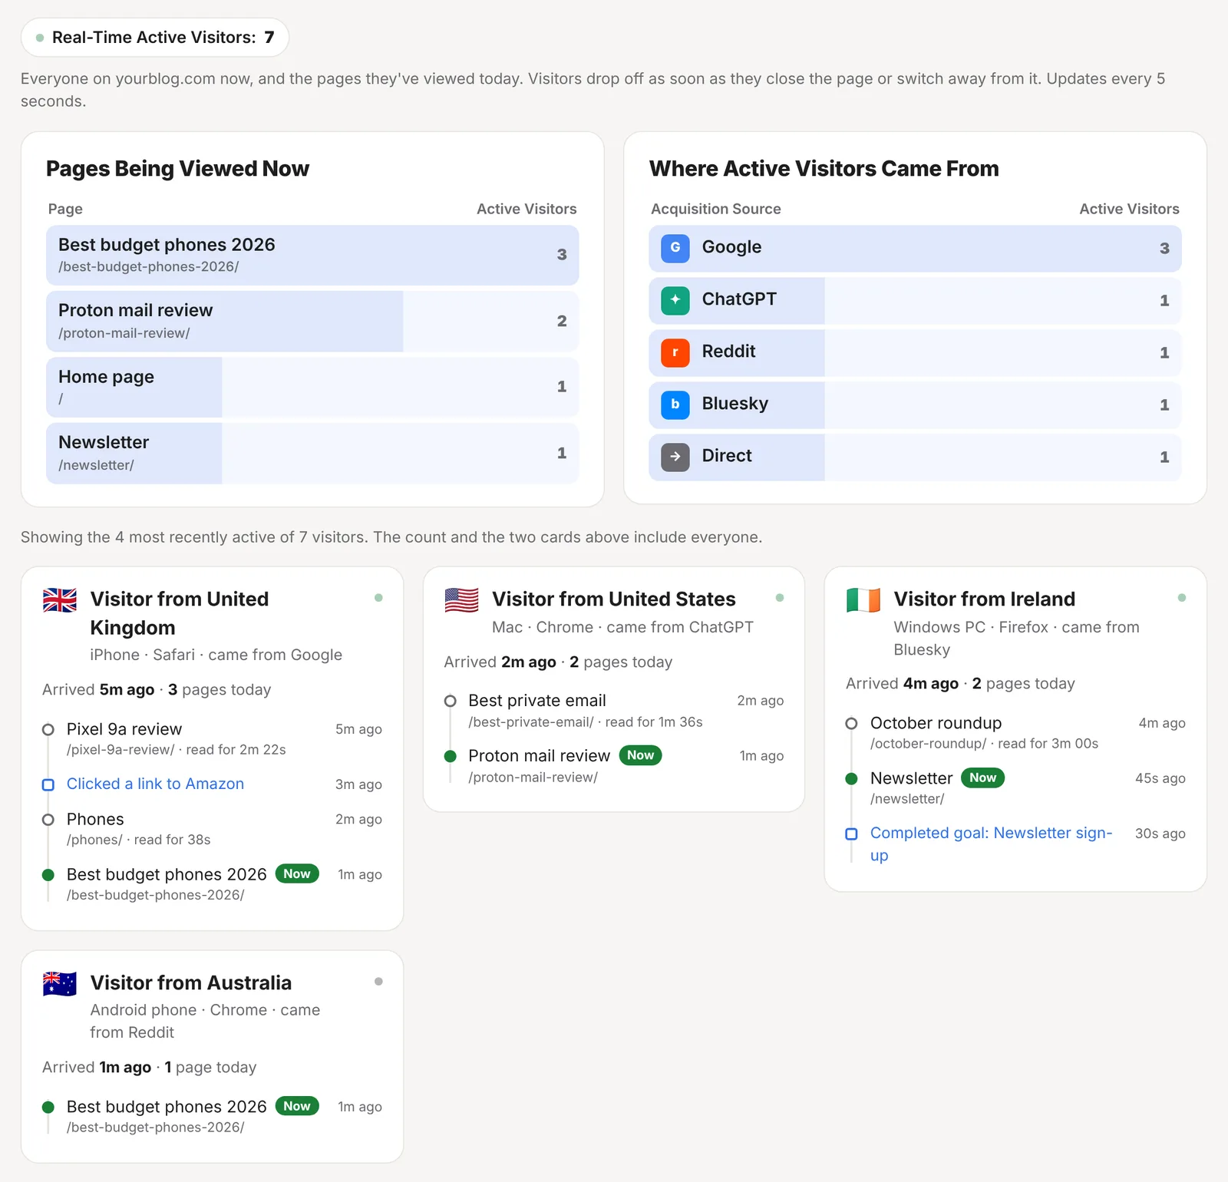1228x1182 pixels.
Task: Select the Best budget phones 2026 page row
Action: [312, 255]
